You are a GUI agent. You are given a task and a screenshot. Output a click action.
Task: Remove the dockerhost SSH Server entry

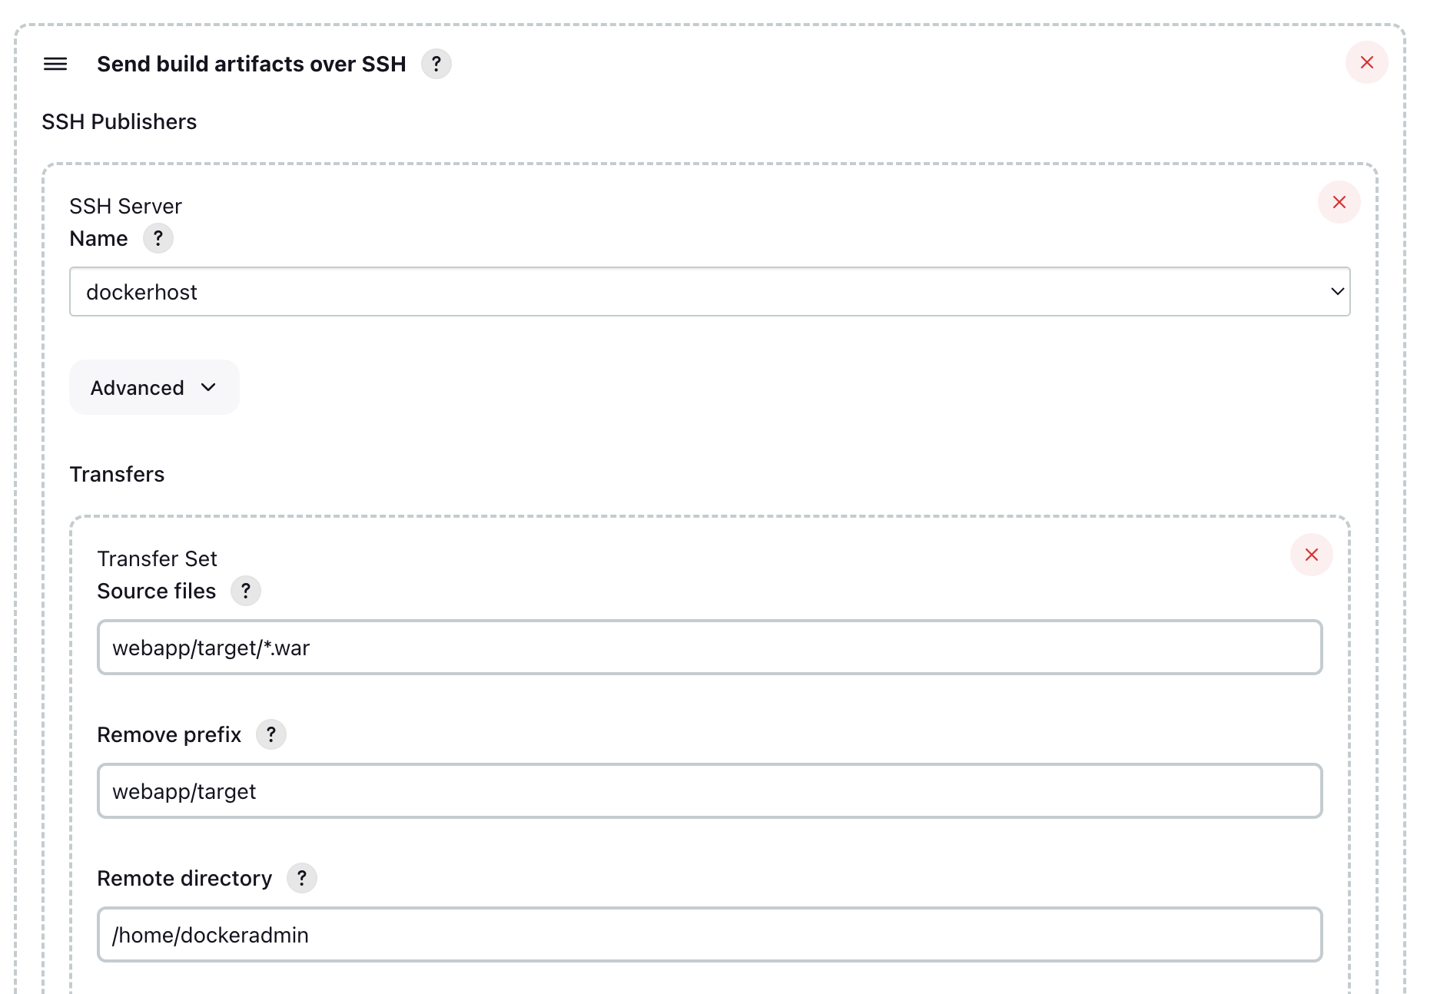tap(1339, 203)
